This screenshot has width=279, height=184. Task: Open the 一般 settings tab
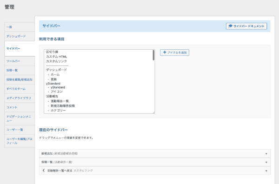20,27
